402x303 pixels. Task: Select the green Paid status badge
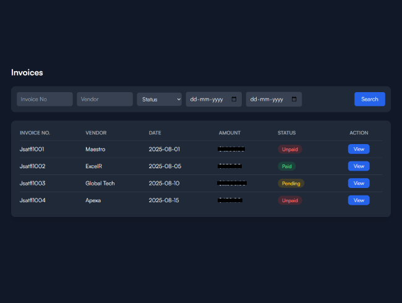(286, 166)
